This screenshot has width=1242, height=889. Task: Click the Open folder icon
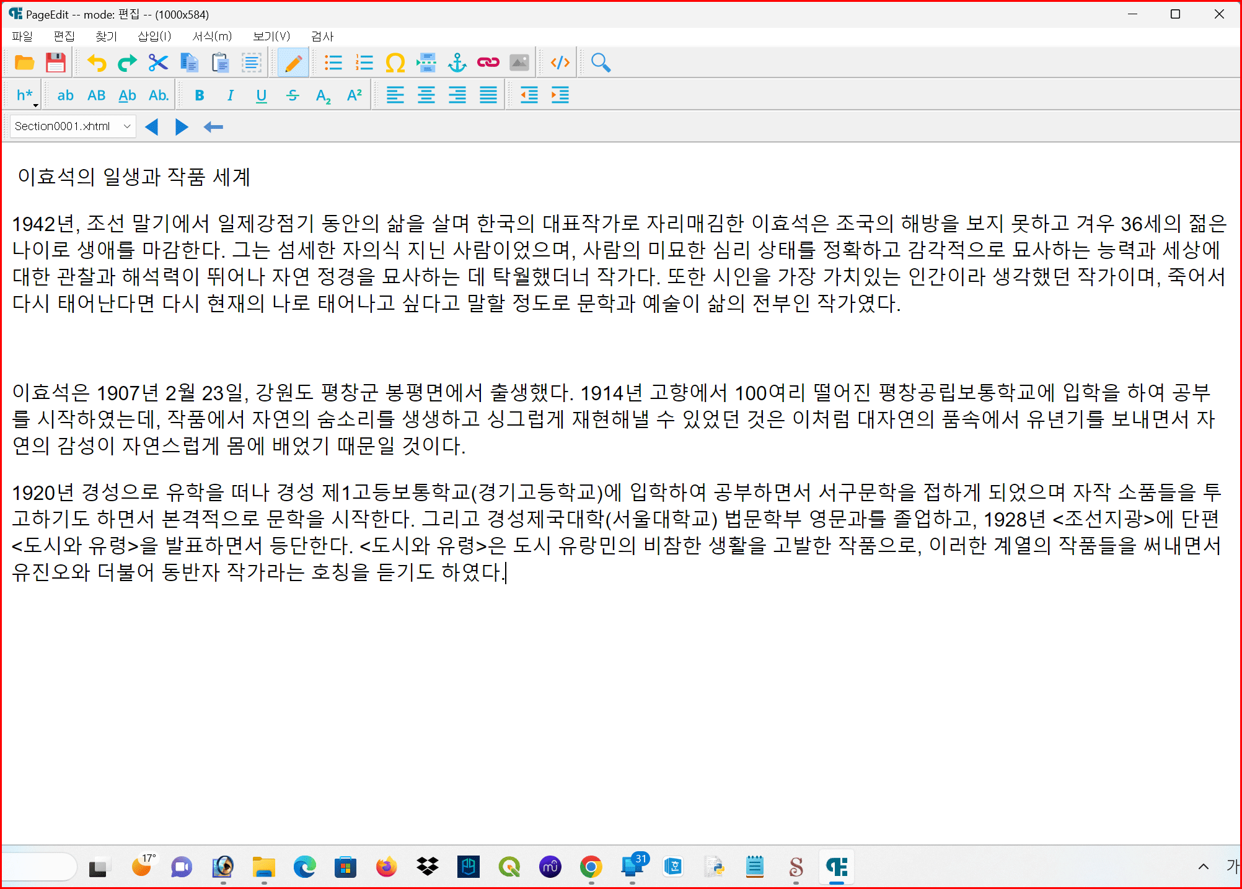coord(24,63)
